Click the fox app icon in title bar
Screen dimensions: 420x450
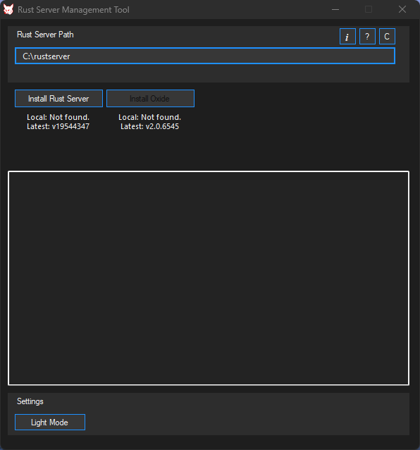8,9
